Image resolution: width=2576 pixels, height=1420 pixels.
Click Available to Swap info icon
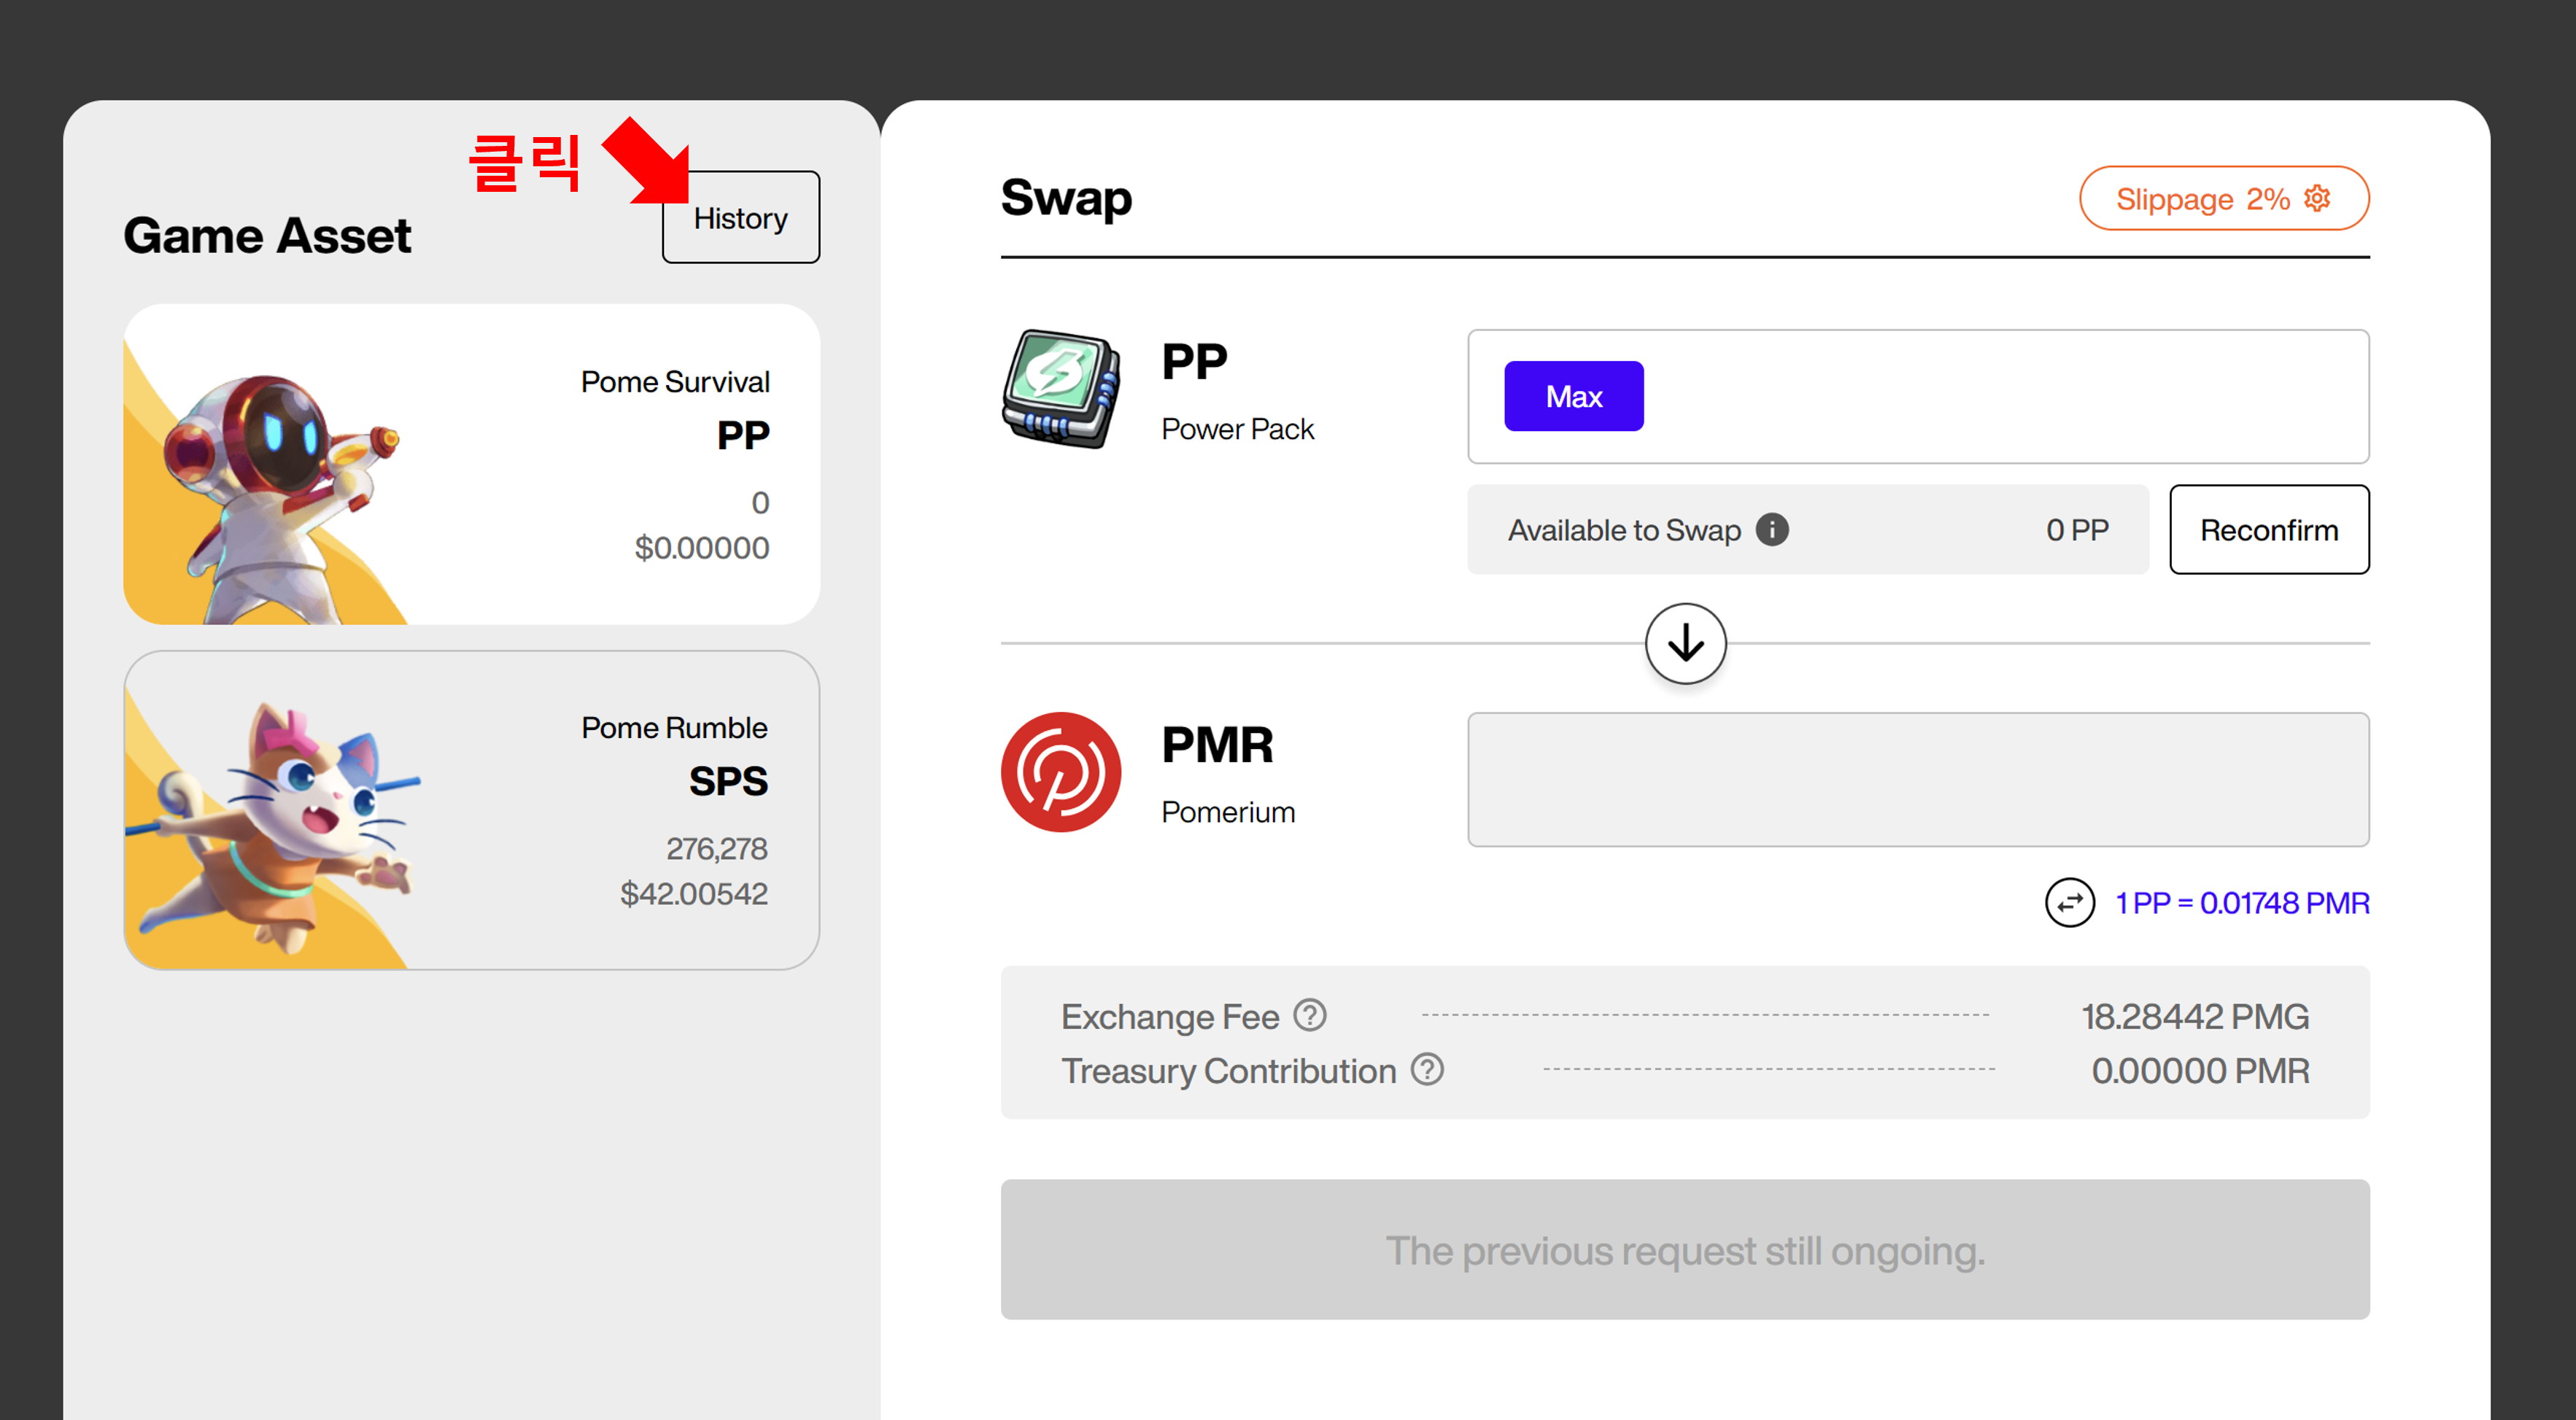[x=1771, y=529]
